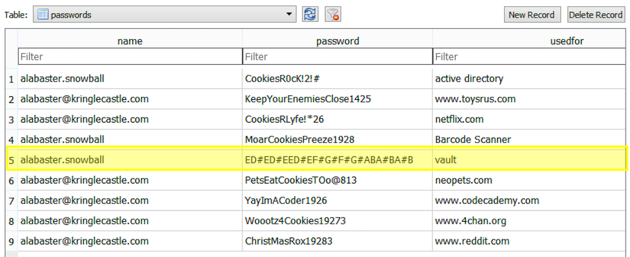Viewport: 630px width, 257px height.
Task: Click the refresh table data icon
Action: 310,15
